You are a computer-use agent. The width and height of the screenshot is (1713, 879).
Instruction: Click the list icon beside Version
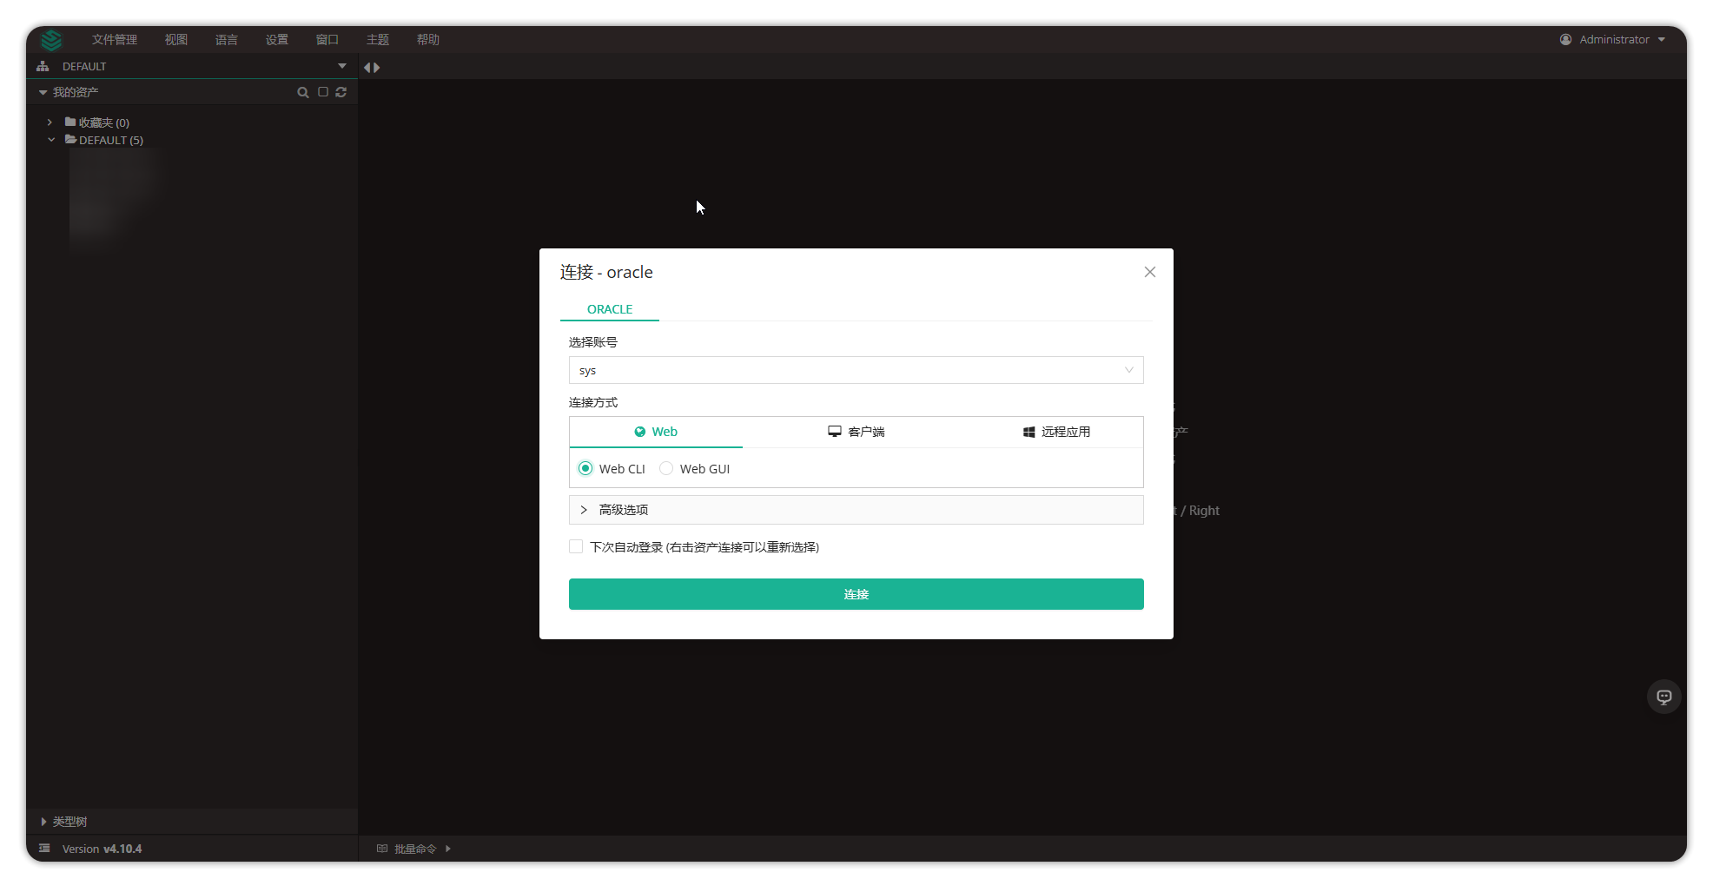pos(44,849)
